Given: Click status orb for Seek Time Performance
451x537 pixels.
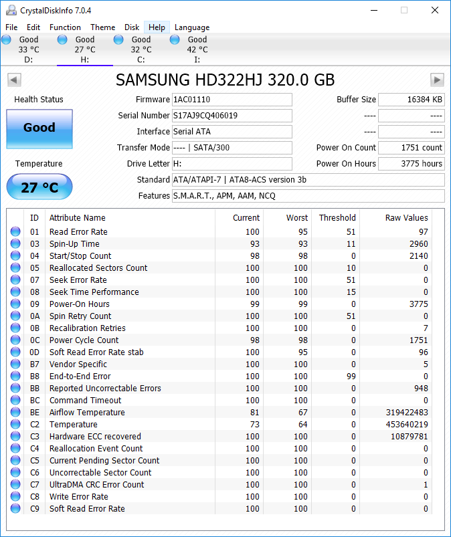Looking at the screenshot, I should tap(15, 292).
